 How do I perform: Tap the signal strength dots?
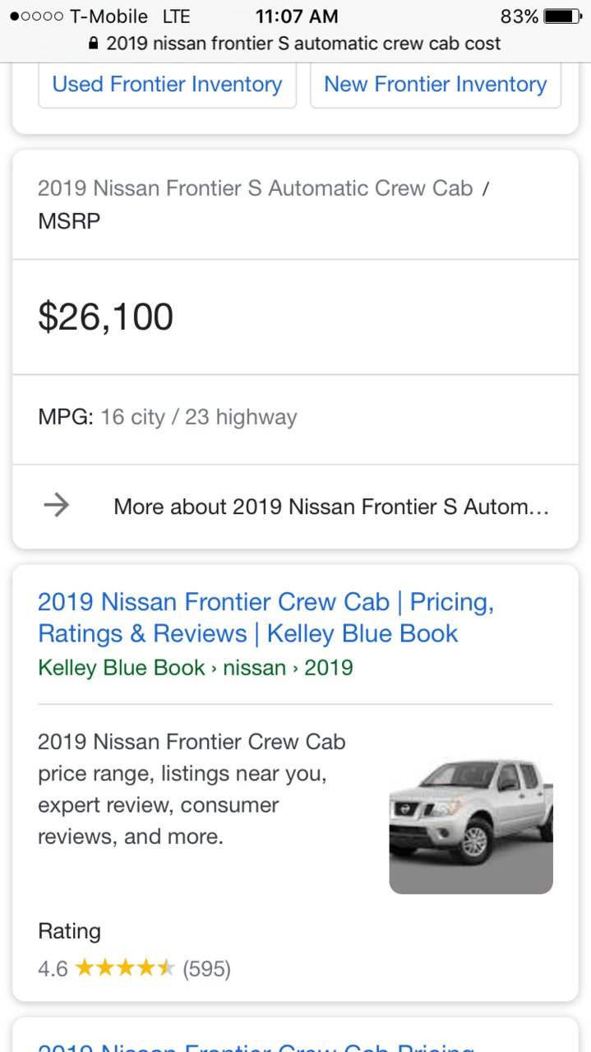pyautogui.click(x=37, y=16)
